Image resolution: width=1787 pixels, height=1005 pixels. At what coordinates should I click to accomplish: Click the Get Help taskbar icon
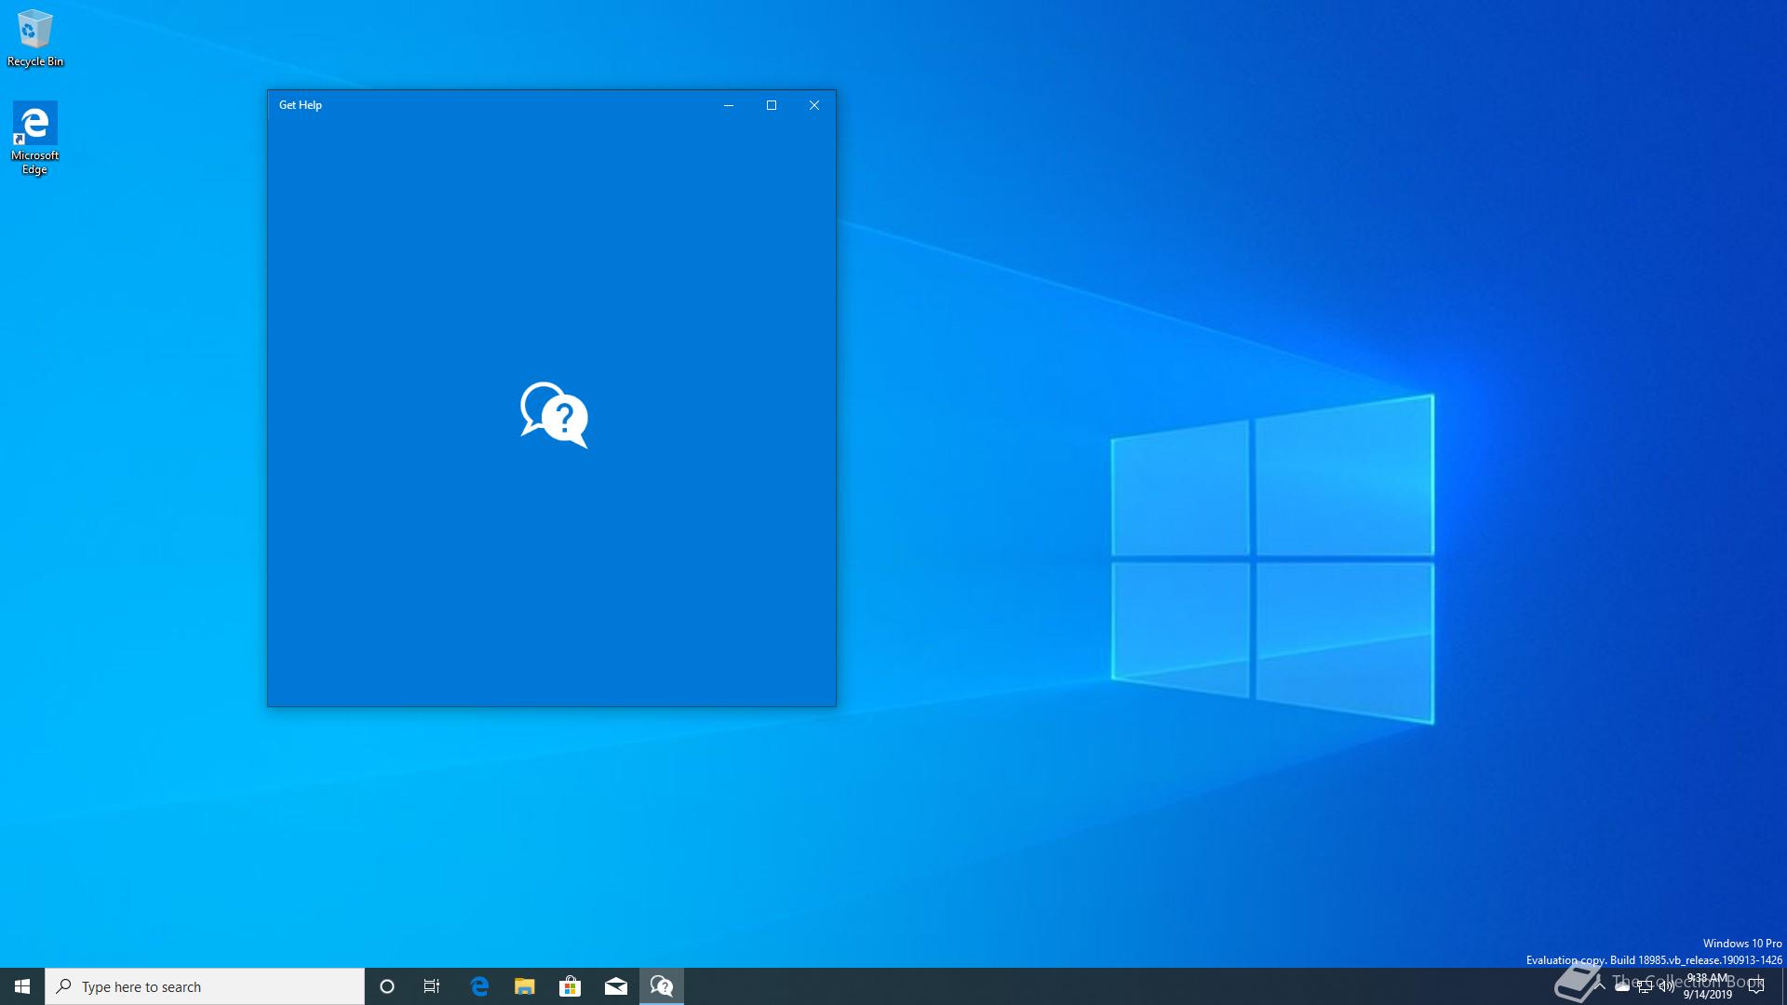point(662,986)
